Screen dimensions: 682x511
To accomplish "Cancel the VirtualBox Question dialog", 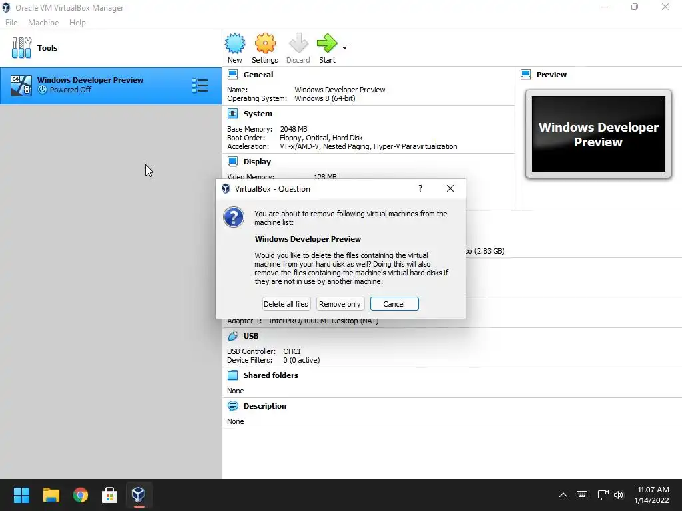I will tap(394, 304).
